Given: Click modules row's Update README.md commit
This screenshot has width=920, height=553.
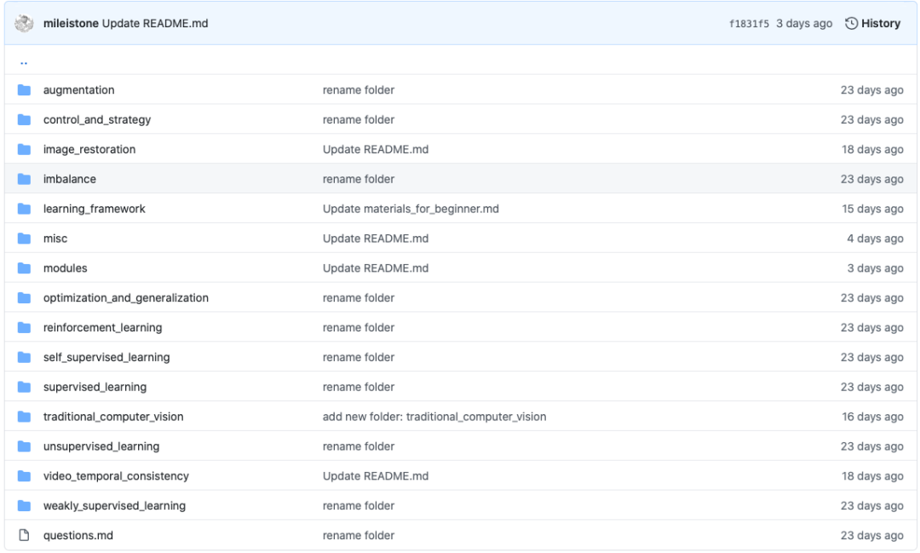Looking at the screenshot, I should point(376,268).
